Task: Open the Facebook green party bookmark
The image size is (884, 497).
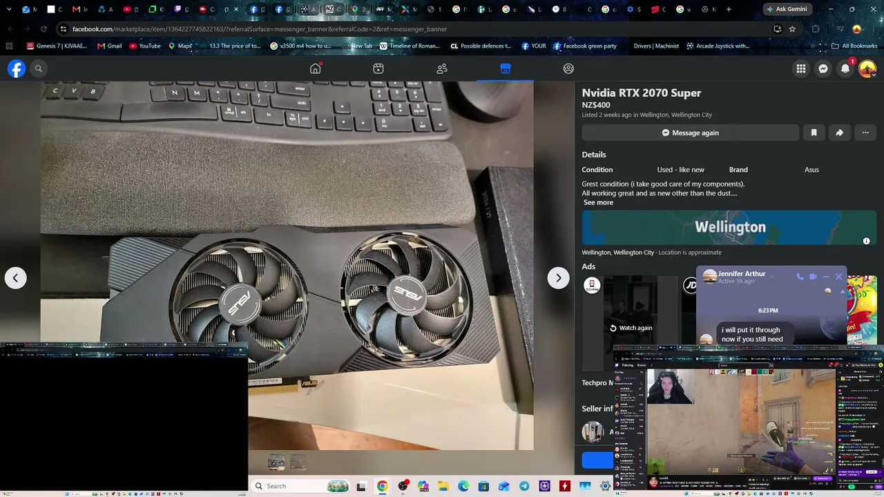Action: 584,46
